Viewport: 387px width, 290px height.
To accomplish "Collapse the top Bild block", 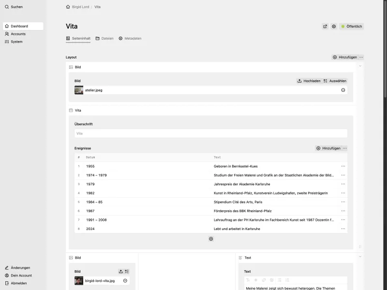I will point(360,66).
